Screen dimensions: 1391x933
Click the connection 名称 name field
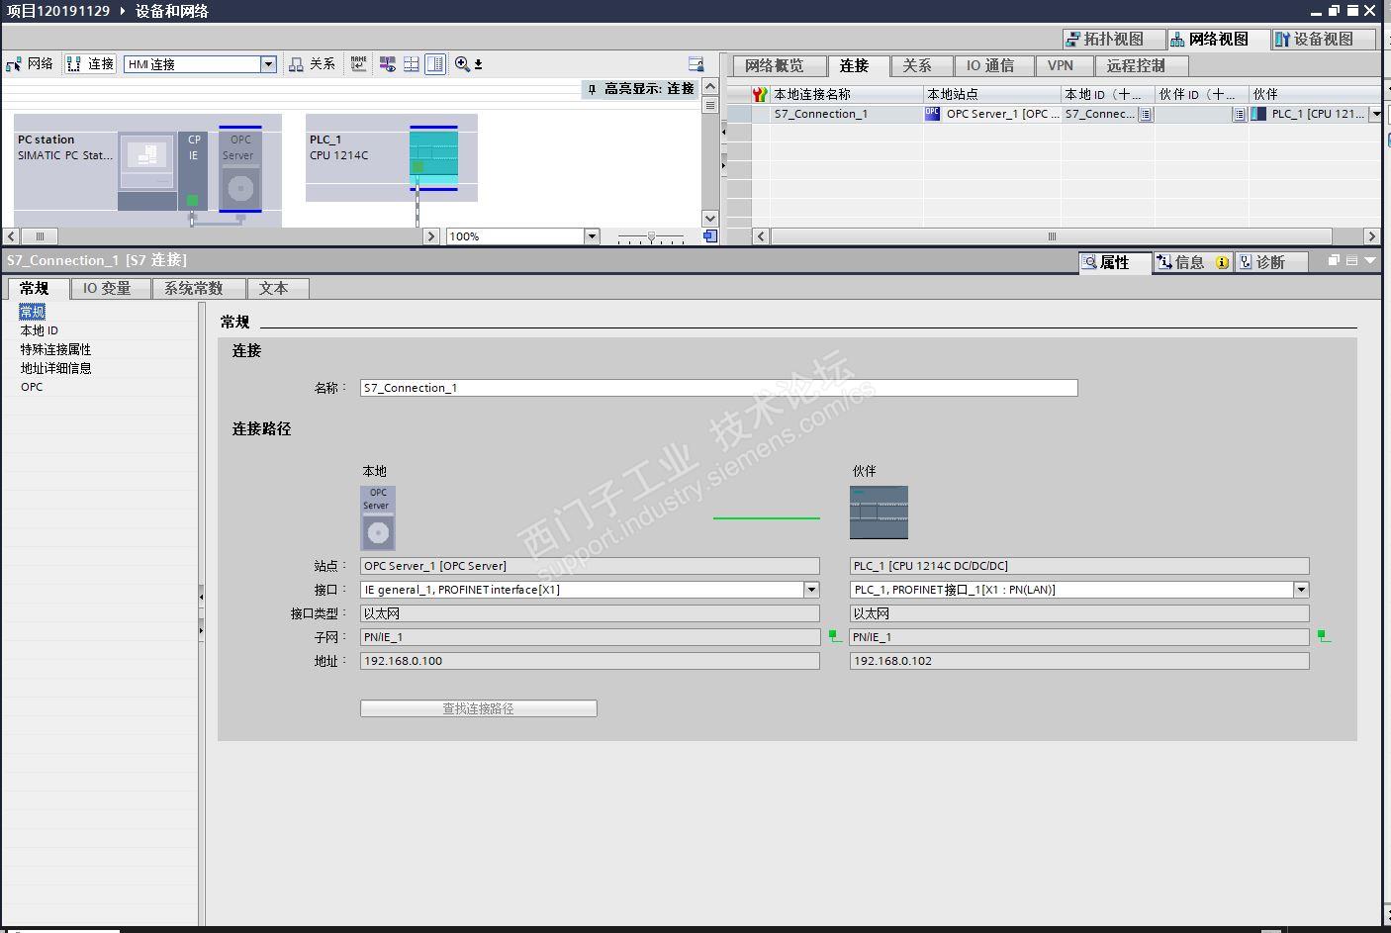pos(718,388)
